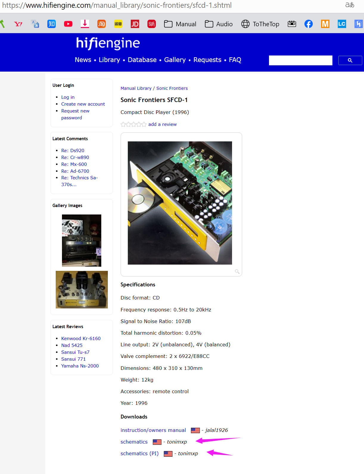The width and height of the screenshot is (364, 474).
Task: Open the blue bookmark icon after LC
Action: point(358,24)
